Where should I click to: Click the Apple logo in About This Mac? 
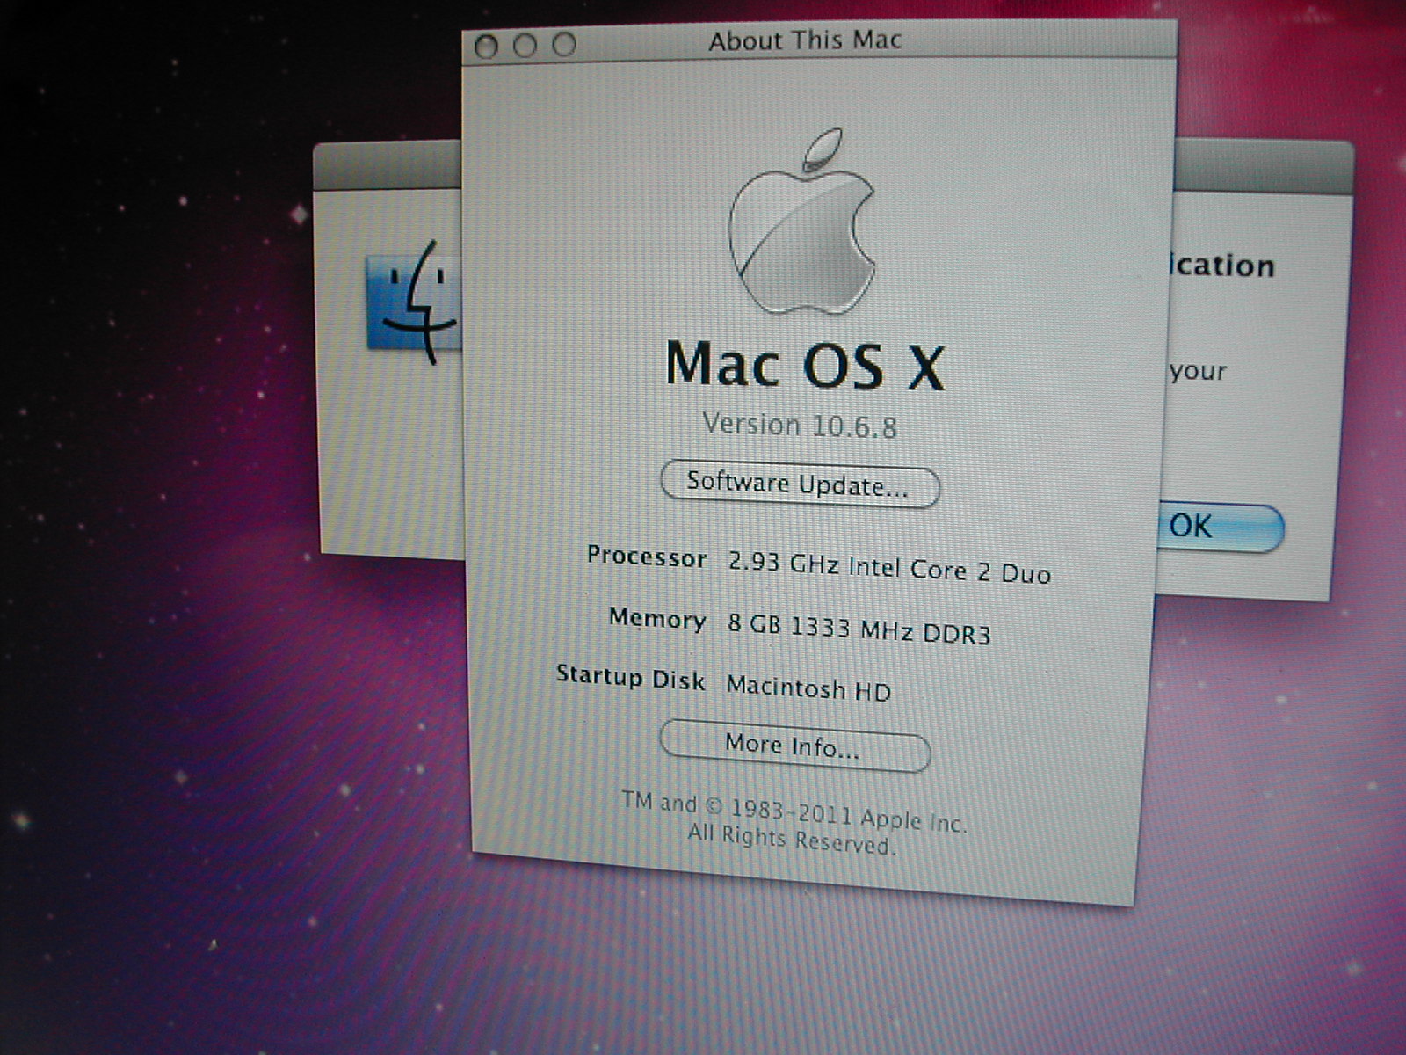point(802,222)
